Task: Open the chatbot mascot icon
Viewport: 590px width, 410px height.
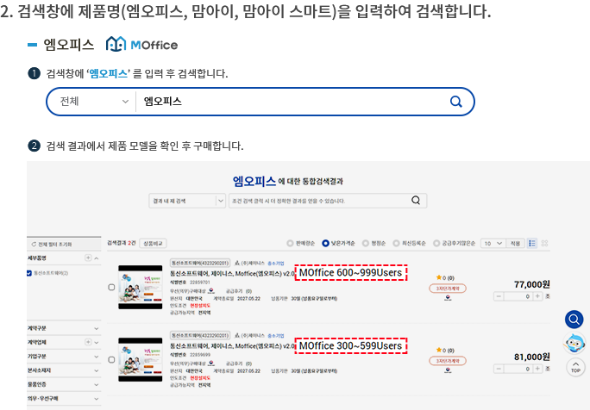Action: point(574,343)
